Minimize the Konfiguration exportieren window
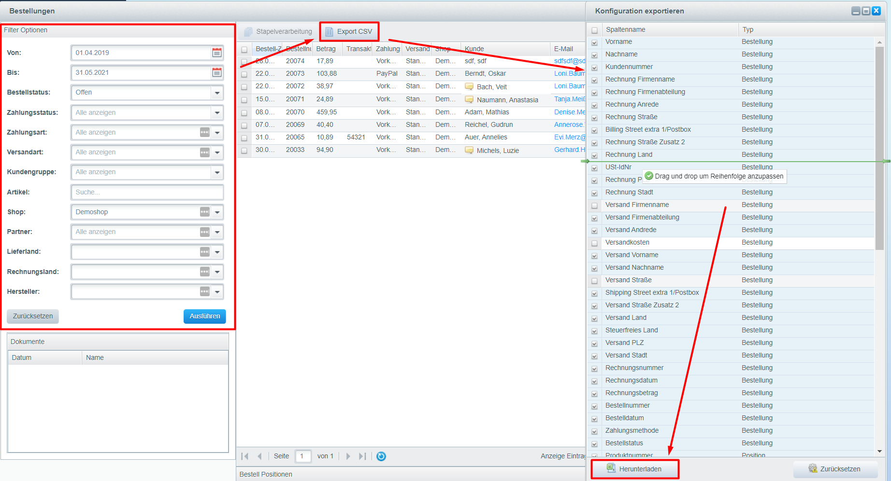The image size is (891, 481). pos(856,11)
